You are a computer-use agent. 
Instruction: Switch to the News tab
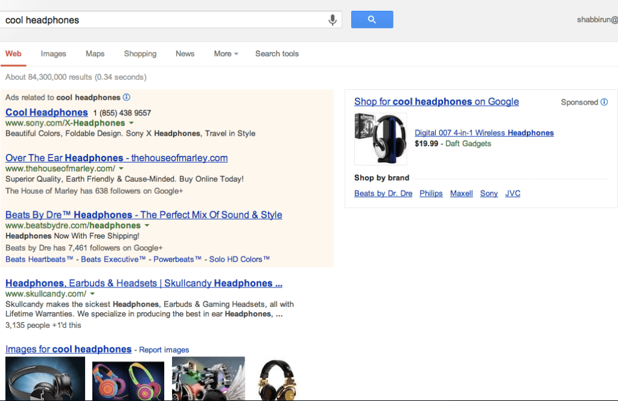pos(185,54)
